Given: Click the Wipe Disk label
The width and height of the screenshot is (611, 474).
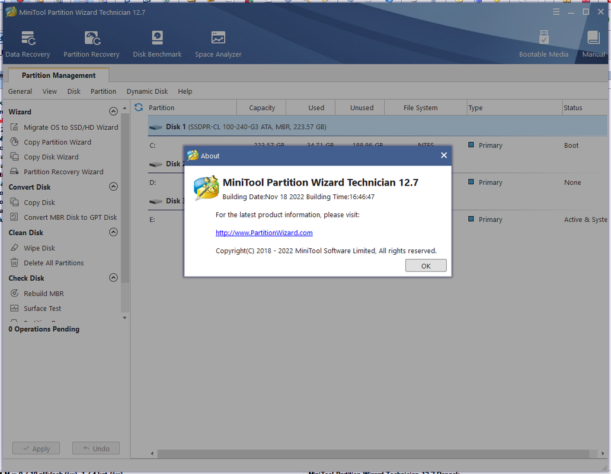Looking at the screenshot, I should 39,248.
